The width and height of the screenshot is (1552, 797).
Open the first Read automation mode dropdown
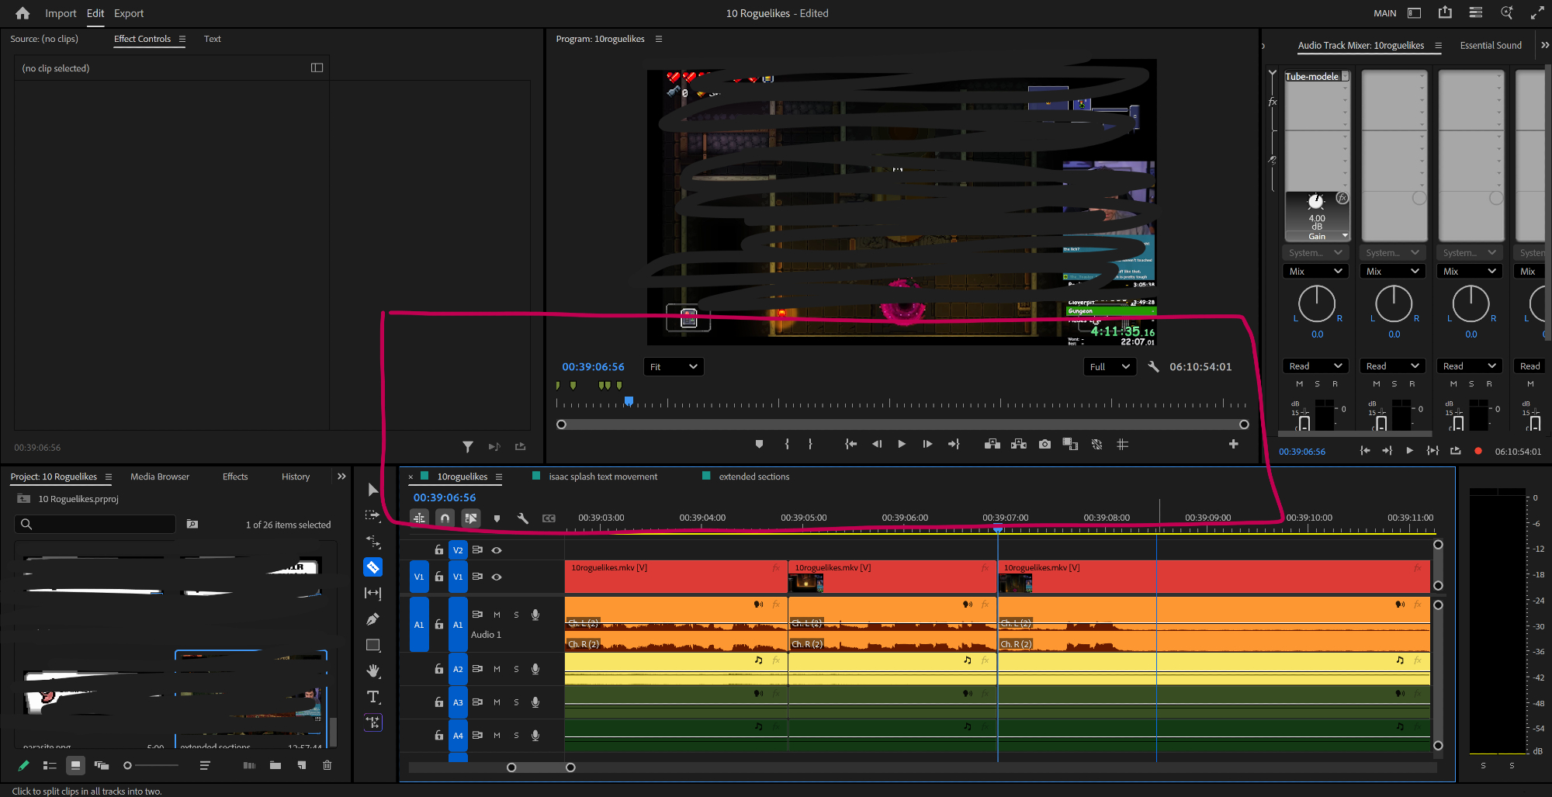1315,366
